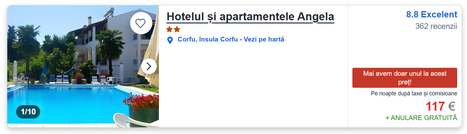Click the euro currency symbol
The image size is (467, 134).
tap(451, 106)
